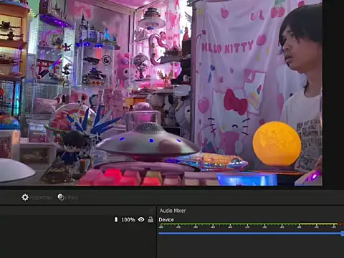The image size is (344, 258).
Task: Click the Properties text label in source toolbar
Action: pyautogui.click(x=40, y=198)
